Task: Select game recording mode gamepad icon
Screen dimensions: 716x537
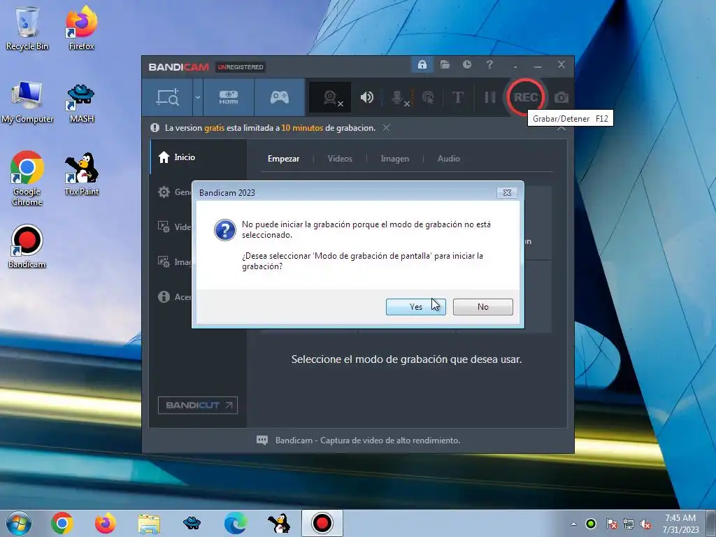Action: (280, 97)
